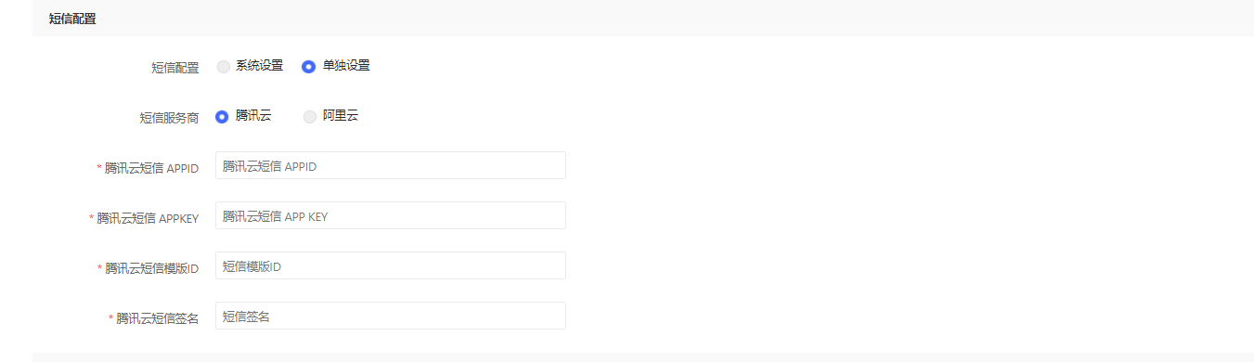This screenshot has width=1254, height=362.
Task: Choose 阿里云 as SMS provider
Action: [309, 117]
